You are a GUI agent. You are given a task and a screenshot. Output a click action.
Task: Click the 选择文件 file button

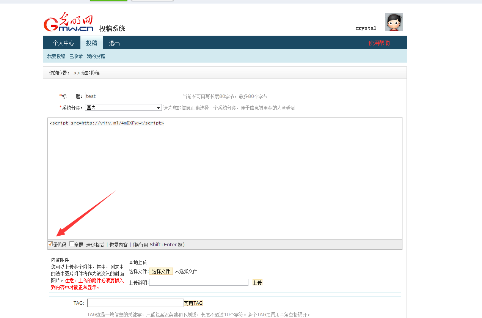point(161,271)
